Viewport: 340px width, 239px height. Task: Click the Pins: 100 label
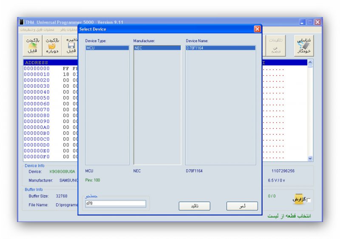pos(93,180)
